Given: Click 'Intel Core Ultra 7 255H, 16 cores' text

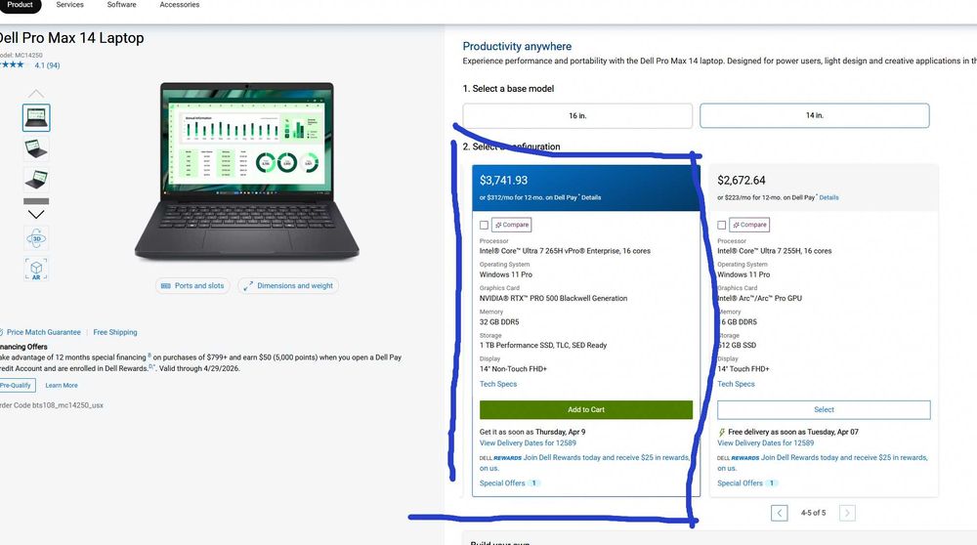Looking at the screenshot, I should coord(775,251).
